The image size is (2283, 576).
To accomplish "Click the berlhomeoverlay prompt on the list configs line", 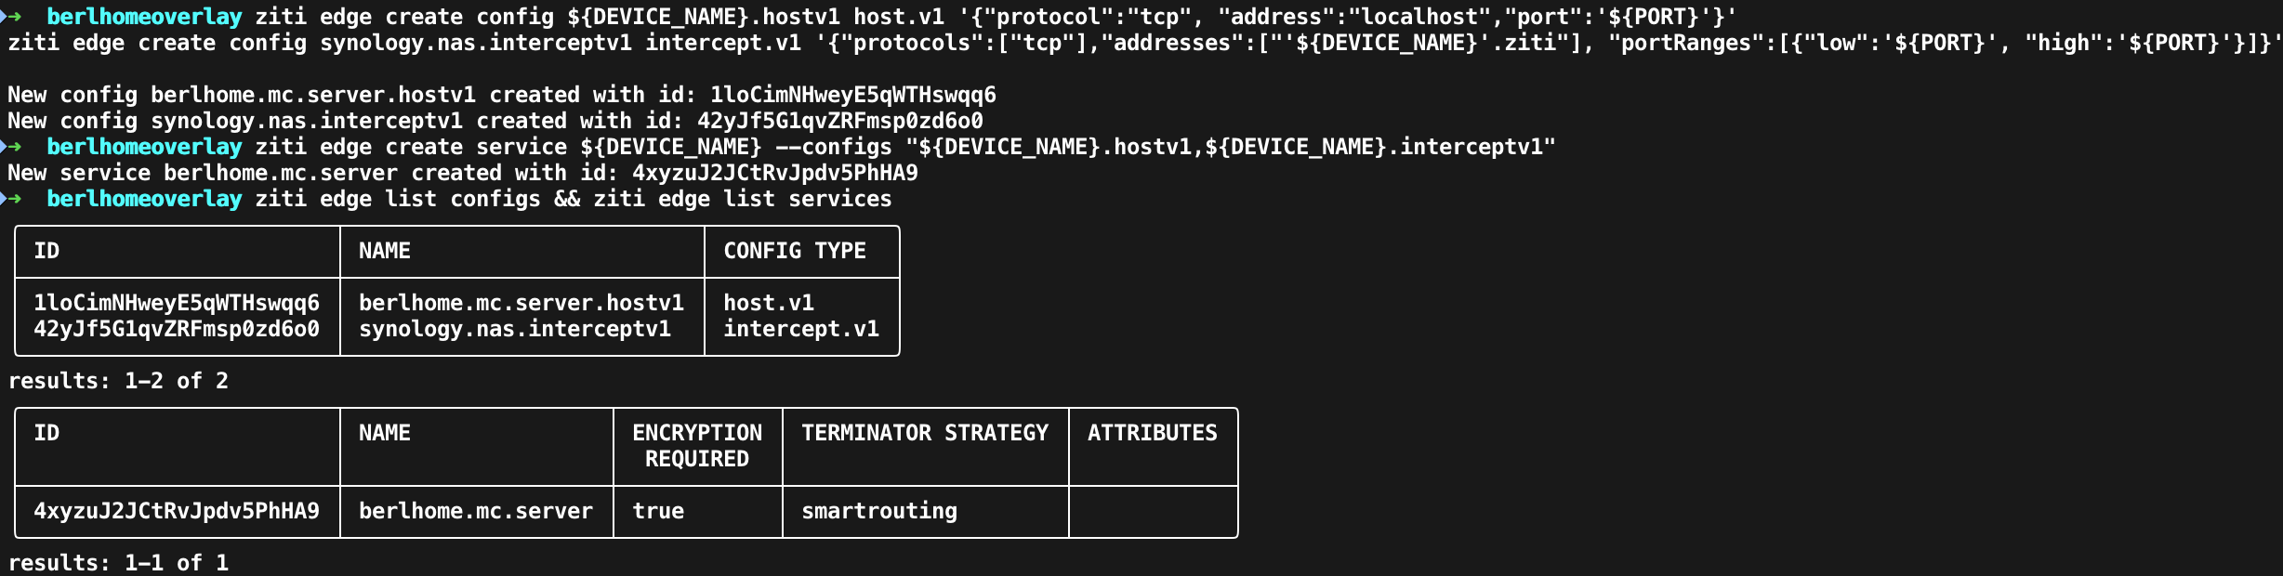I will click(x=144, y=199).
